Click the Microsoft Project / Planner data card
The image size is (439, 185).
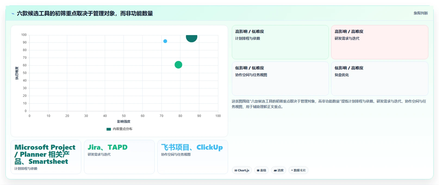(46, 157)
